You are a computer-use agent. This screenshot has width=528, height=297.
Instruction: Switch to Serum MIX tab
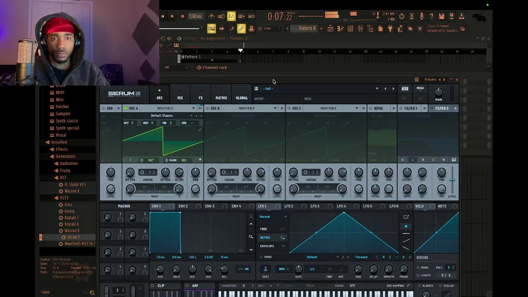point(180,94)
